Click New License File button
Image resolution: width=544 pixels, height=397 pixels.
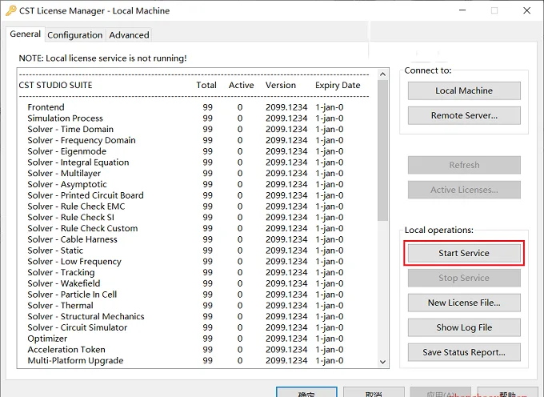coord(464,303)
